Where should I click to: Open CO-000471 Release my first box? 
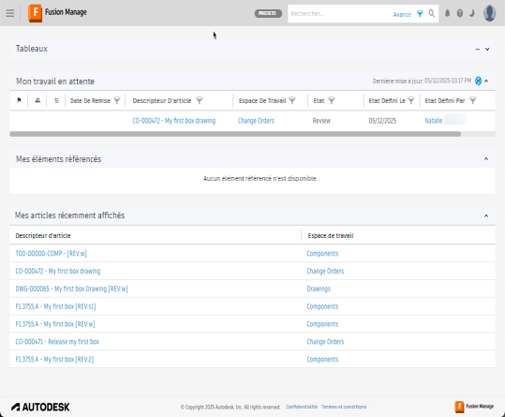(57, 342)
